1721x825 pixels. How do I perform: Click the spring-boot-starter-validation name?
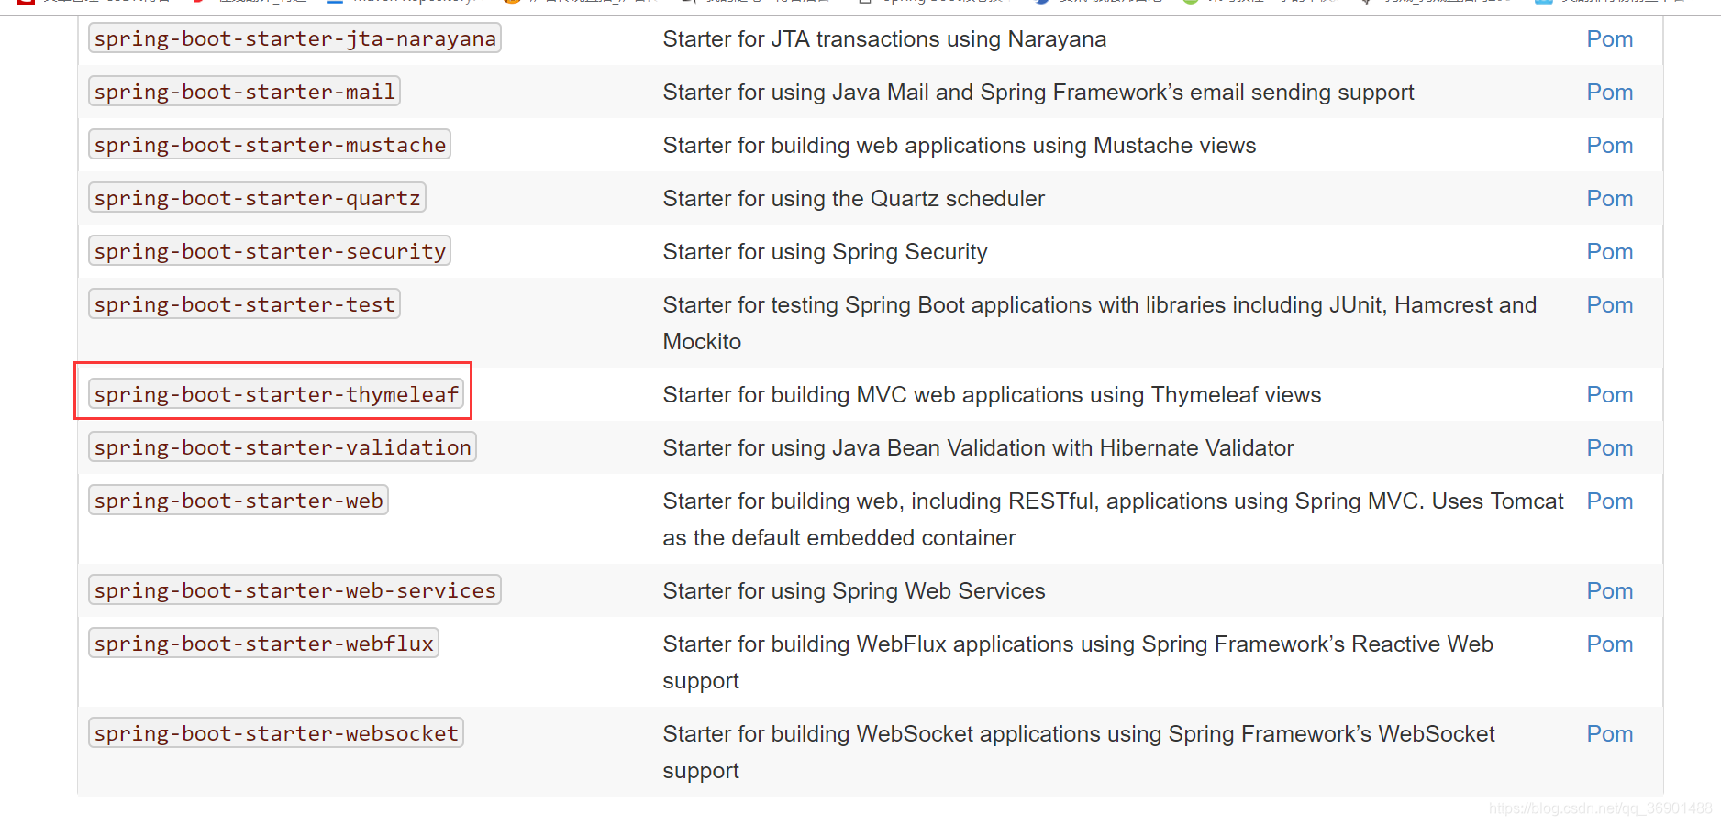(x=283, y=447)
